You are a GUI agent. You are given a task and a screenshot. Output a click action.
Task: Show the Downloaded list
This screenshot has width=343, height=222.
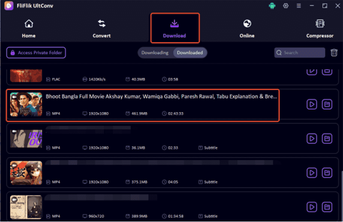pos(190,53)
